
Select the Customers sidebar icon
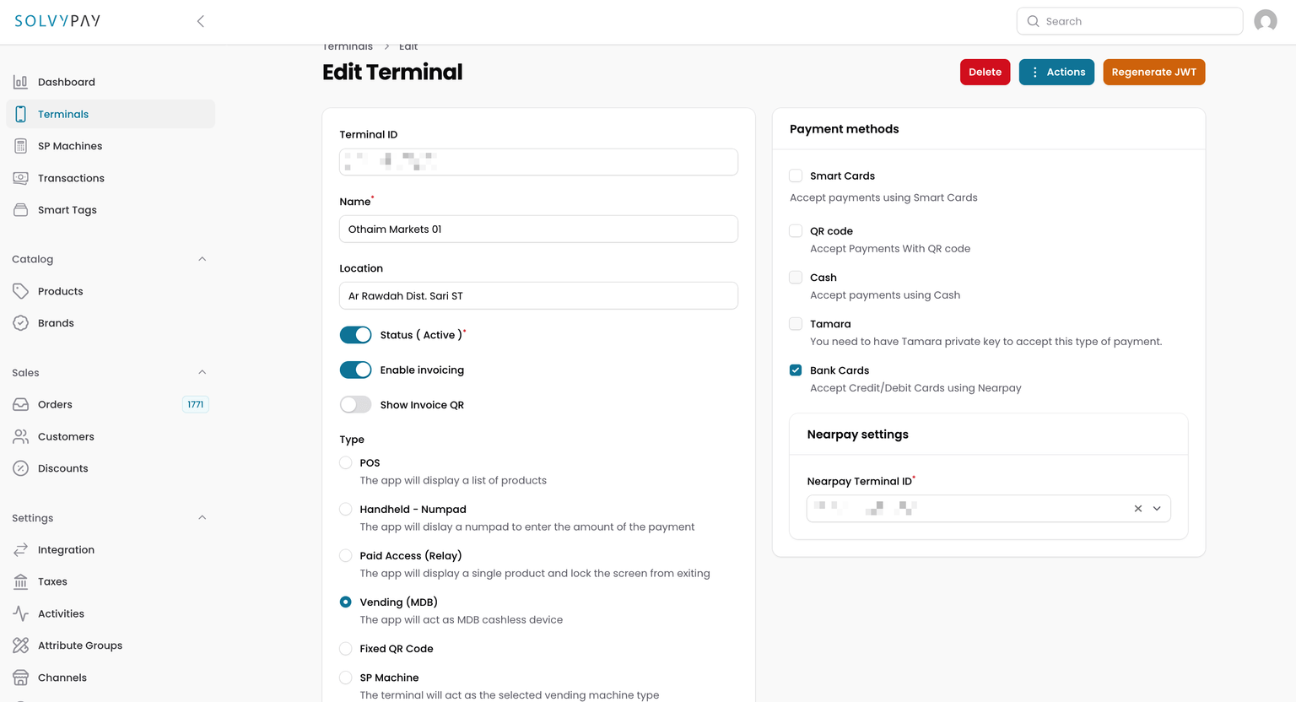point(19,436)
